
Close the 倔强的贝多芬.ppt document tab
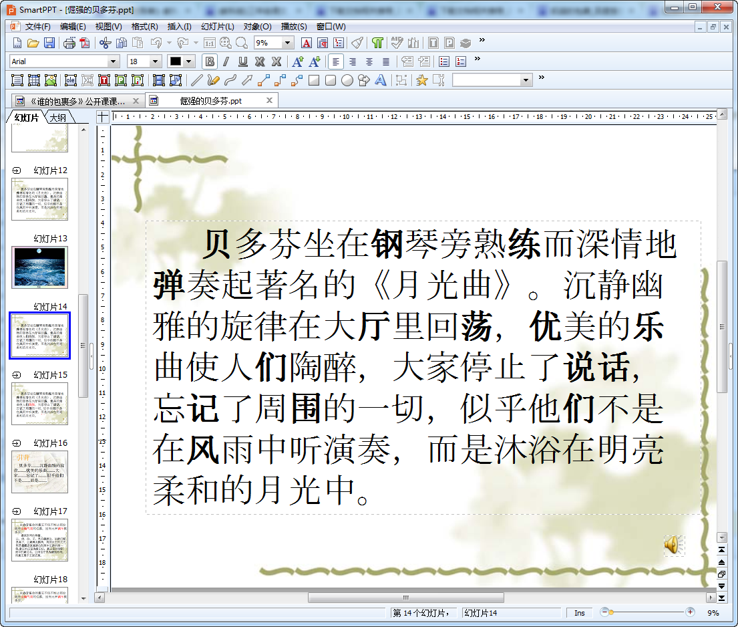click(270, 100)
